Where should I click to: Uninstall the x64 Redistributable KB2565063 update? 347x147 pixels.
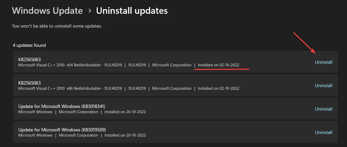[324, 62]
